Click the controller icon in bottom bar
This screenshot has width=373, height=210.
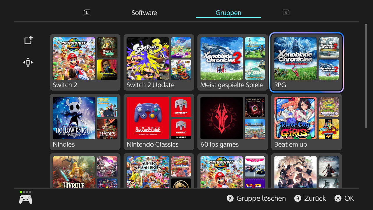coord(26,199)
